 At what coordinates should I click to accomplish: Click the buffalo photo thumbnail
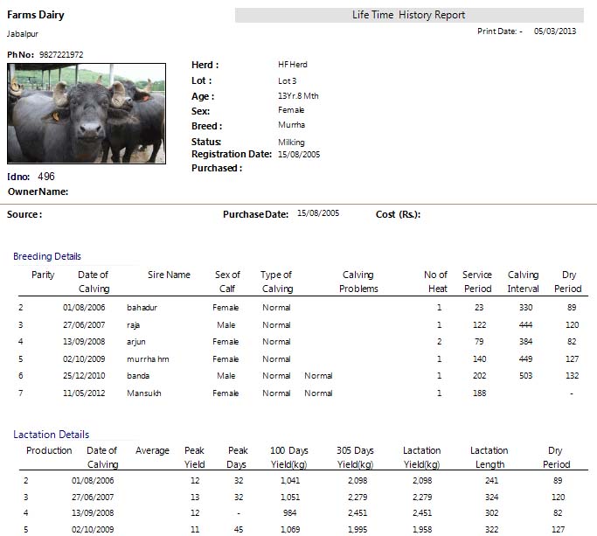coord(87,113)
